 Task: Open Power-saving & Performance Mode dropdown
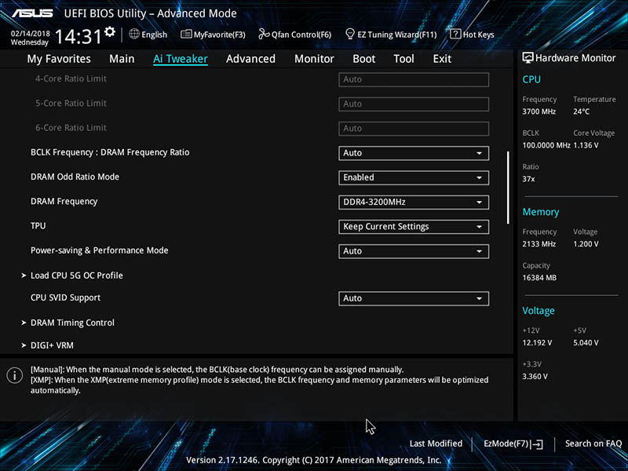(x=414, y=251)
